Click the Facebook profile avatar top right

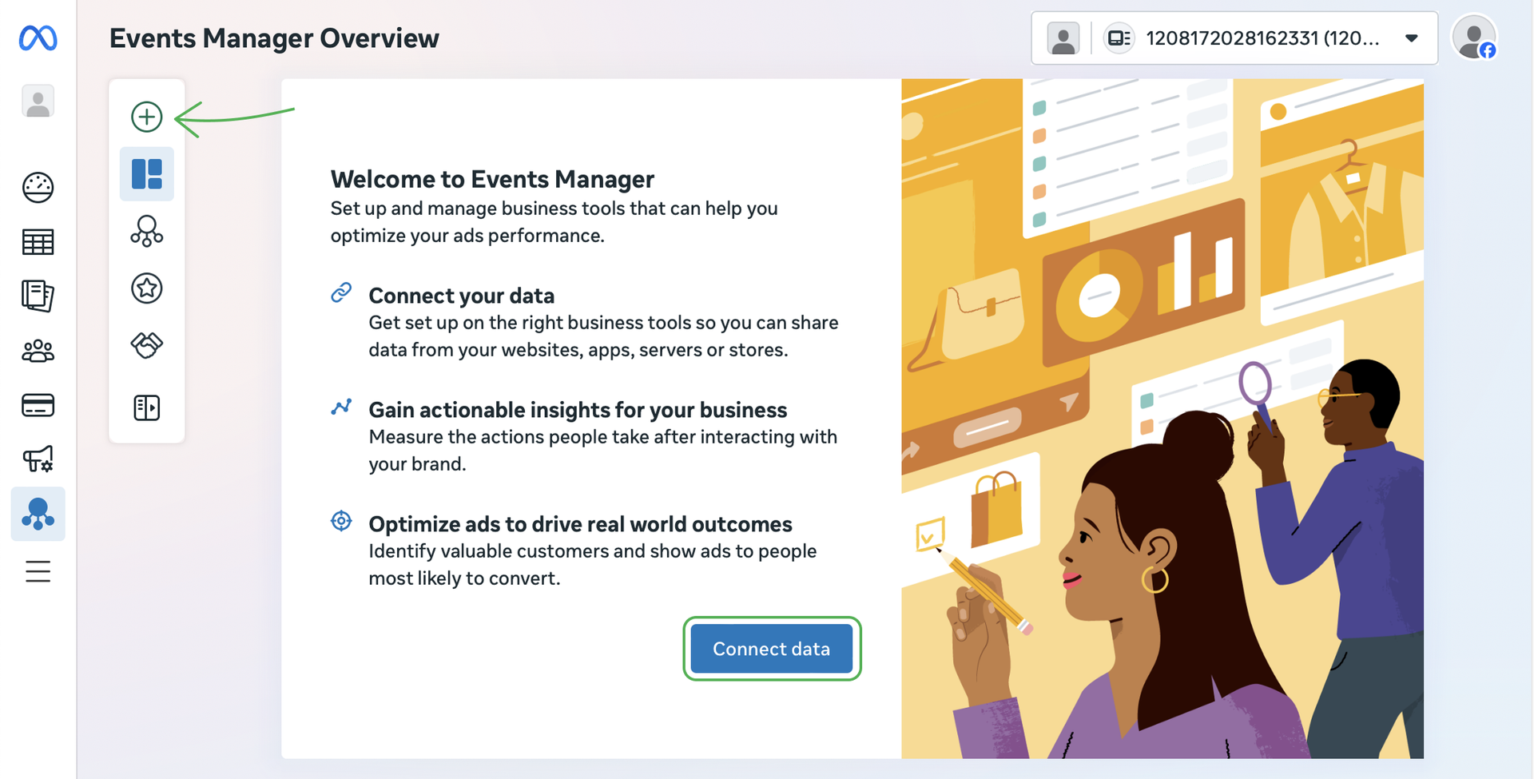click(1473, 38)
